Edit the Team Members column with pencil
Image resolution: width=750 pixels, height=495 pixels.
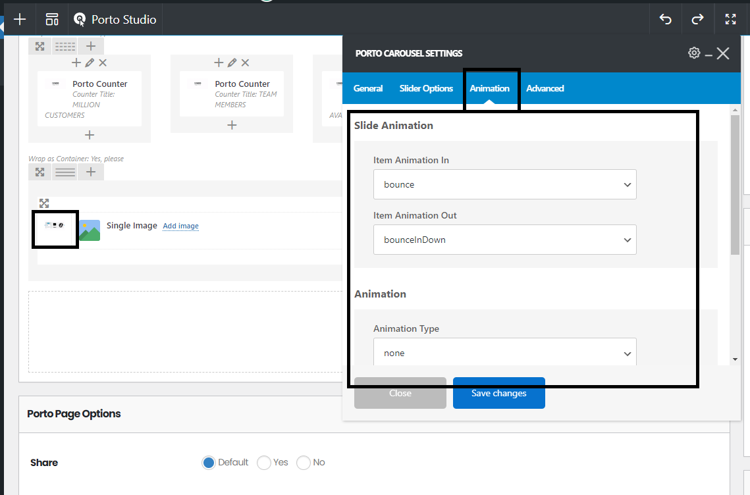[x=232, y=63]
